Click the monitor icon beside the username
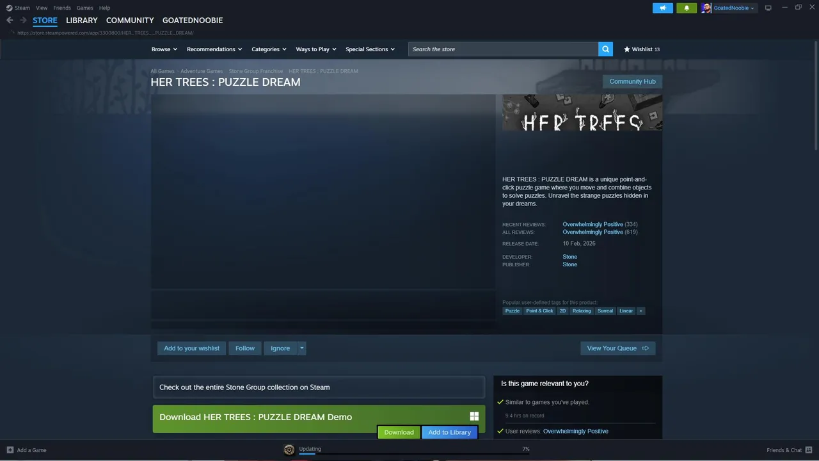This screenshot has height=461, width=819. (x=768, y=8)
